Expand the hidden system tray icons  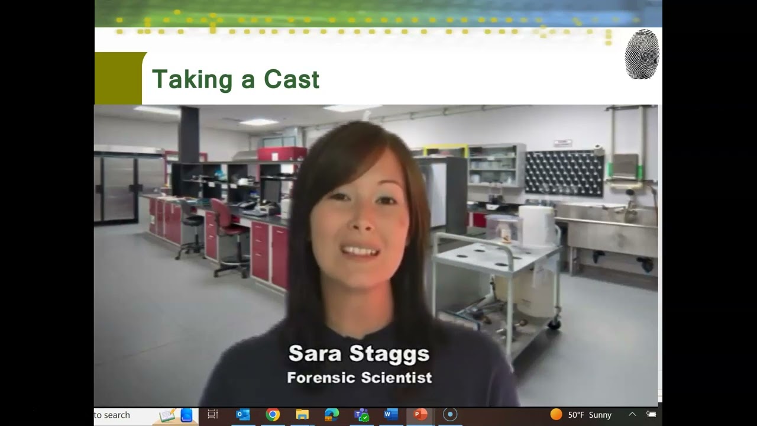tap(632, 415)
